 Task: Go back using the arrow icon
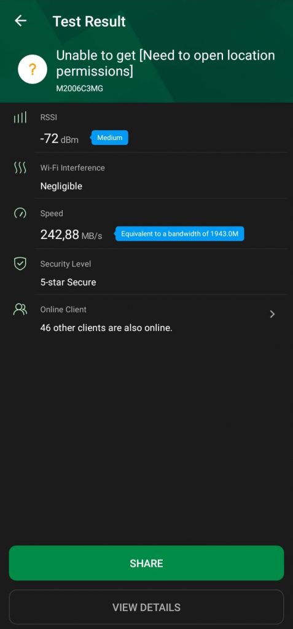point(20,21)
